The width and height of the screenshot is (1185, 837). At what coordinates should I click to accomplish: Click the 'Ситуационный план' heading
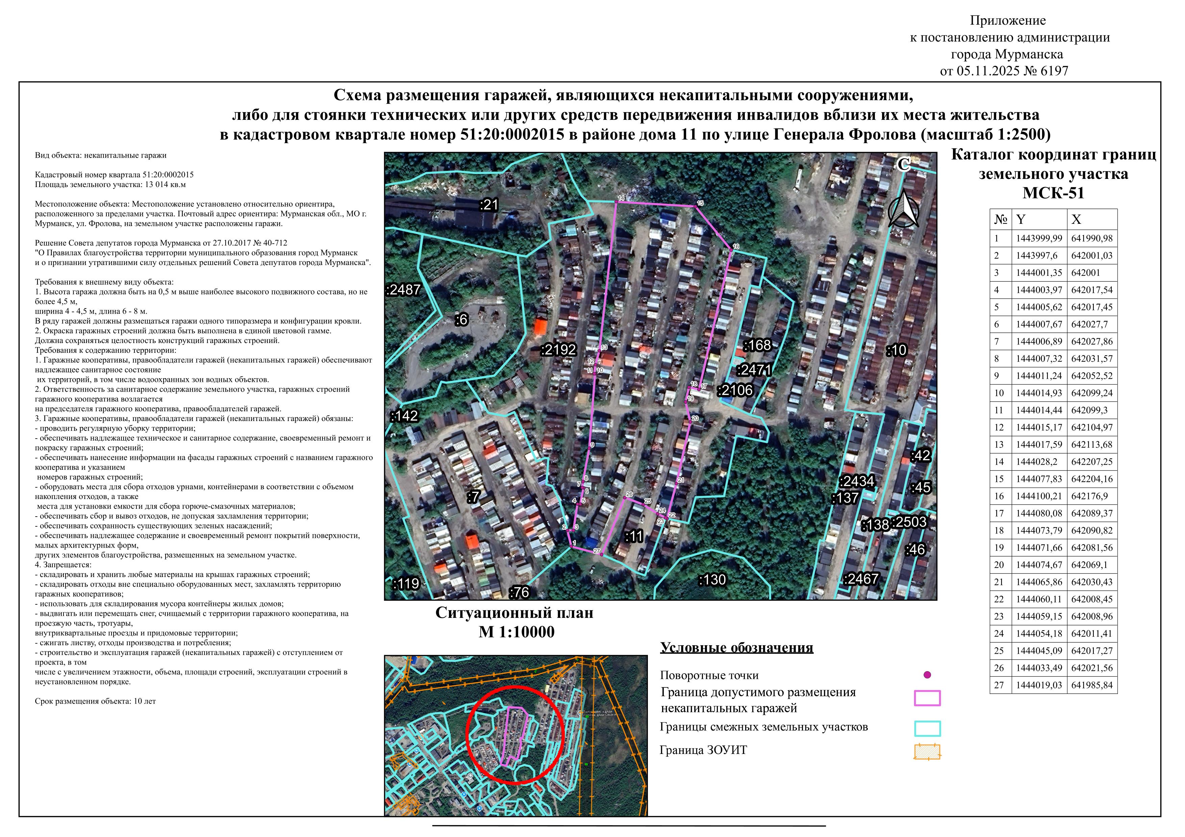tap(514, 613)
